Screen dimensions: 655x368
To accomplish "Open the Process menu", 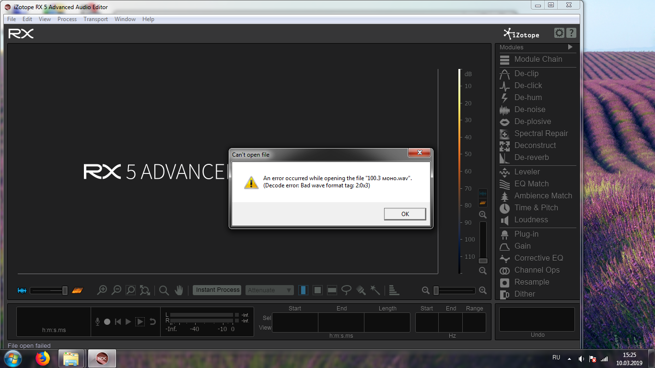I will (67, 19).
